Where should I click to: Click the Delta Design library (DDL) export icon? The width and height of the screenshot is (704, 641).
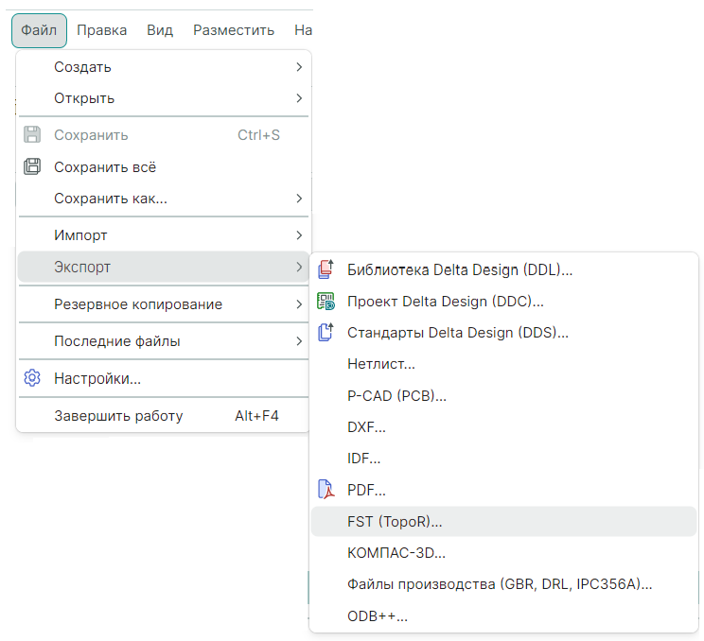[x=326, y=269]
